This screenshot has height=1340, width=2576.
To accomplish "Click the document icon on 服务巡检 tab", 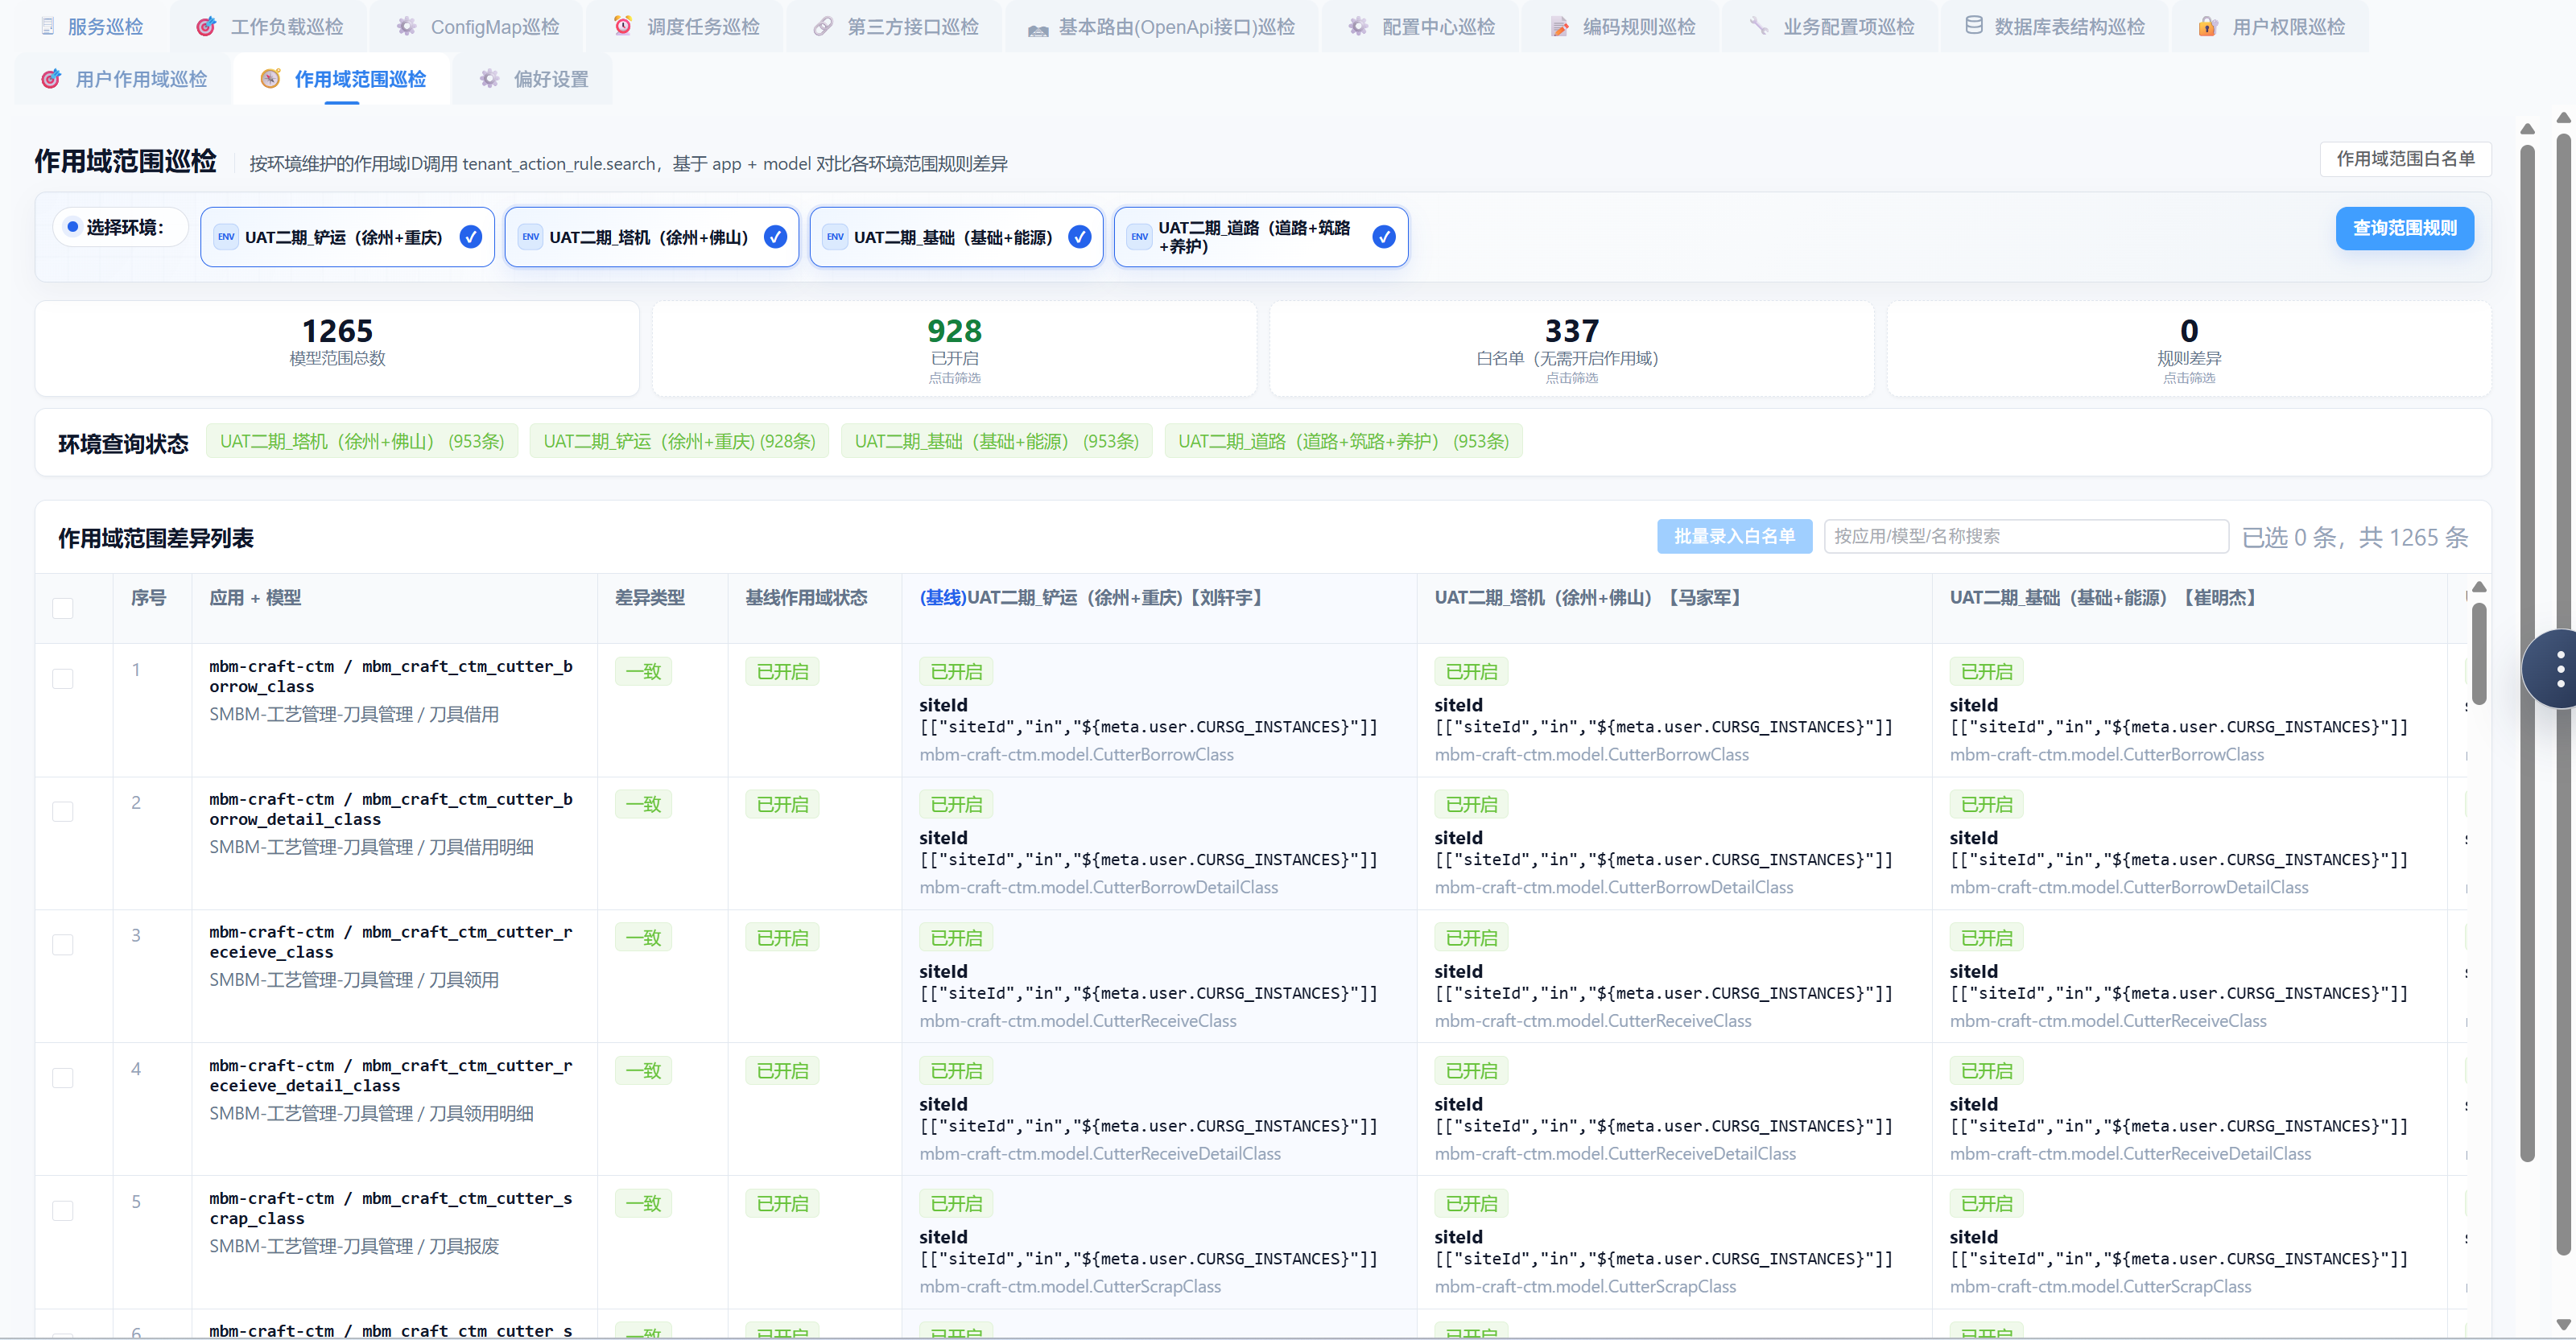I will tap(47, 27).
